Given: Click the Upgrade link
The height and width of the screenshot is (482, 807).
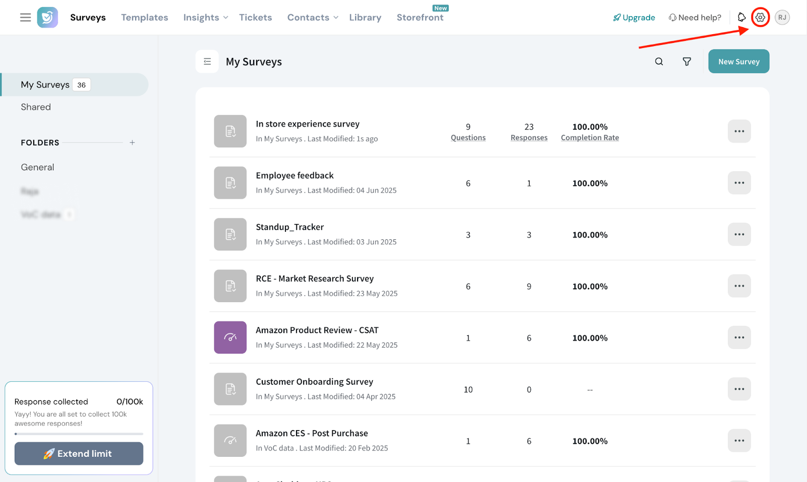Looking at the screenshot, I should (x=634, y=18).
